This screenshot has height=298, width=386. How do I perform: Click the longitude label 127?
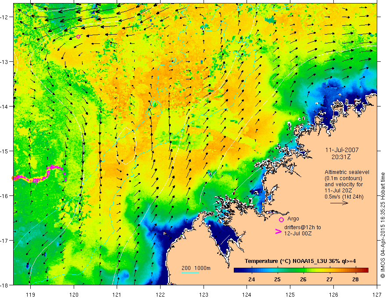coord(377,294)
